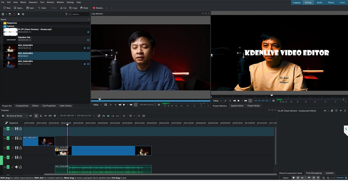Open the Monitor menu

(50, 2)
